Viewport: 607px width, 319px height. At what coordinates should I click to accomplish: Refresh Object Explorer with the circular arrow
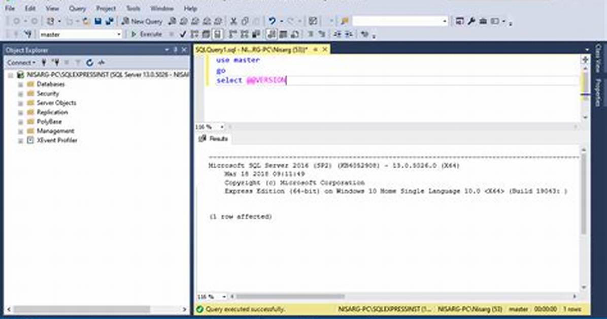[90, 62]
